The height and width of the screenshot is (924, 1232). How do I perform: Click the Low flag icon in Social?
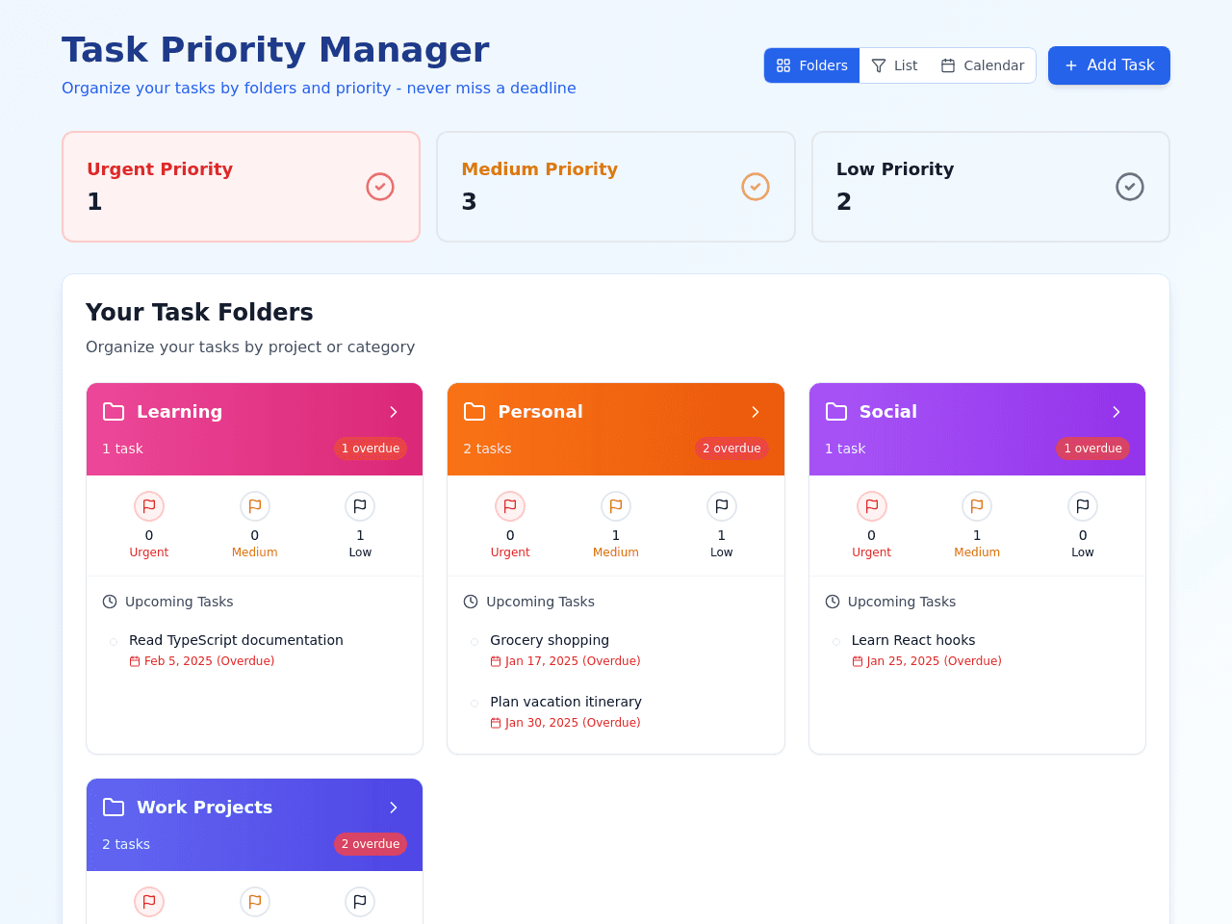pos(1083,506)
